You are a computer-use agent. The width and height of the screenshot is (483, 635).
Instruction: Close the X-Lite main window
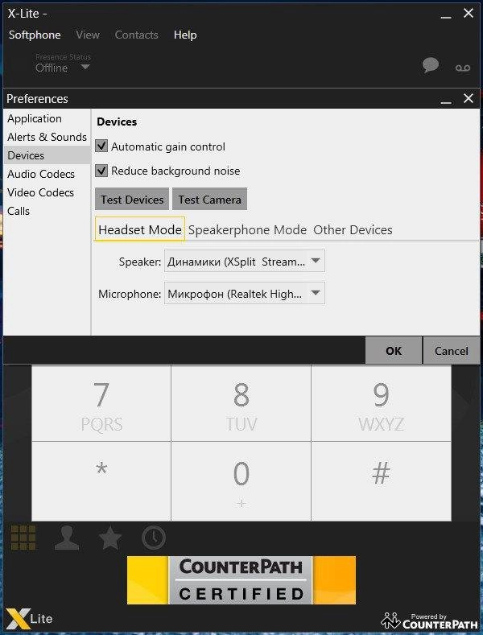(469, 14)
